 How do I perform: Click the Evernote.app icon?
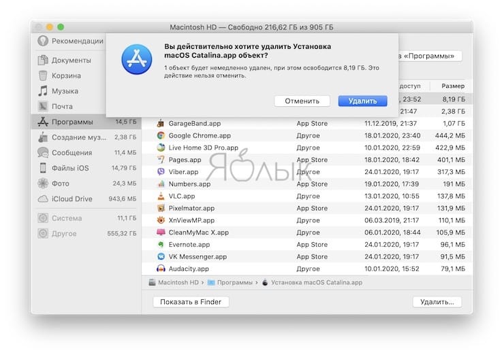click(161, 245)
